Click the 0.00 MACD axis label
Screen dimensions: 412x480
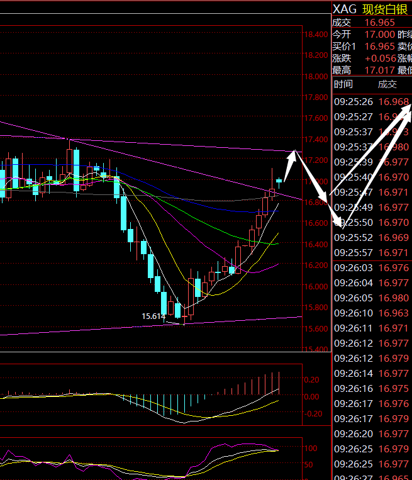click(311, 397)
